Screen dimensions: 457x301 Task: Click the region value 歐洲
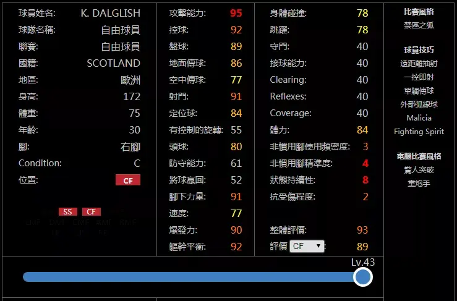(130, 80)
